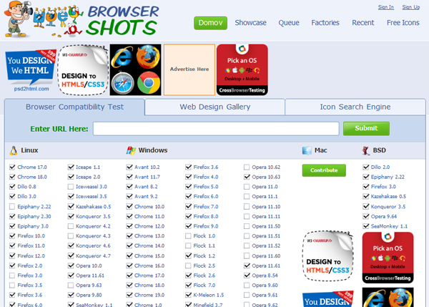The height and width of the screenshot is (307, 429).
Task: Open the Queue page
Action: 289,23
